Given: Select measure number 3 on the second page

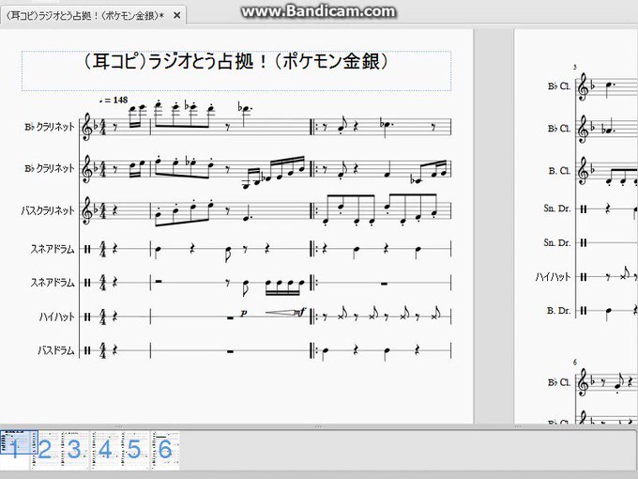Looking at the screenshot, I should [x=575, y=68].
